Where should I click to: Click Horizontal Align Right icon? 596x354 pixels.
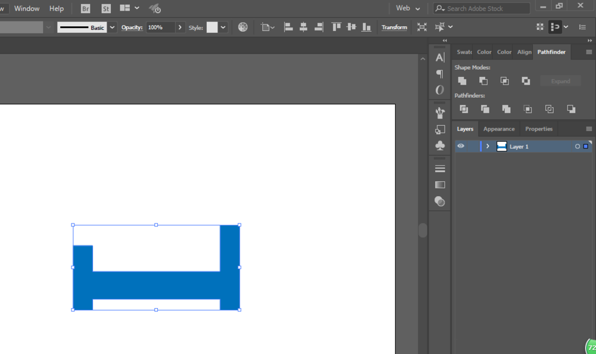point(318,27)
